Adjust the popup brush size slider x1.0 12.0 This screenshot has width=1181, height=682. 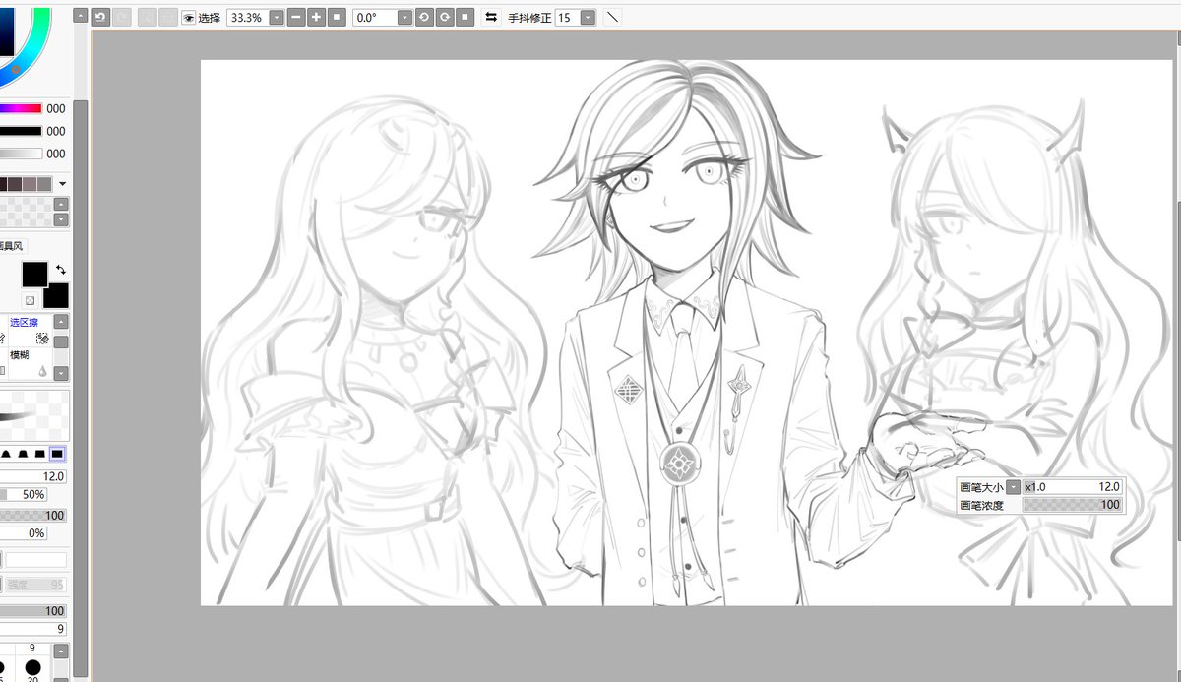point(1072,487)
